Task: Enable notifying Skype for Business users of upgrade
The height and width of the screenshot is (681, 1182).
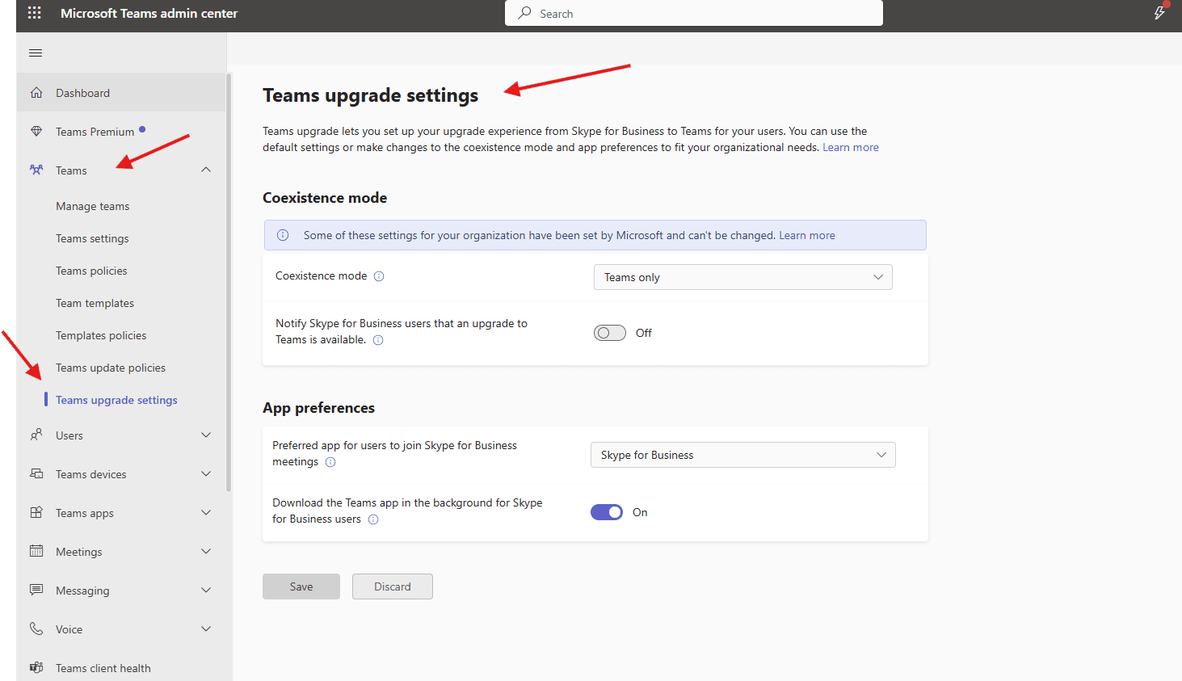Action: pyautogui.click(x=609, y=332)
